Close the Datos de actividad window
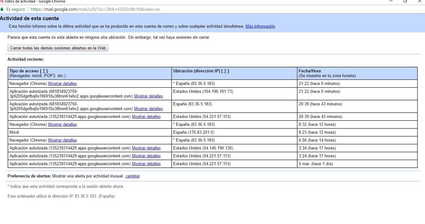Image resolution: width=425 pixels, height=224 pixels. pos(419,1)
